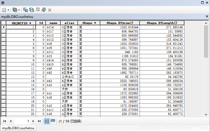
Task: Click the GA8 name cell
Action: [53, 98]
